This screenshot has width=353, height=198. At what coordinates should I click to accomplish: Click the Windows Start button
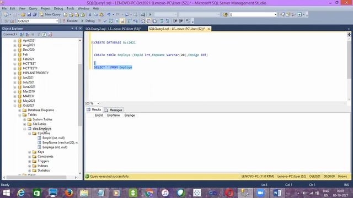click(x=6, y=193)
